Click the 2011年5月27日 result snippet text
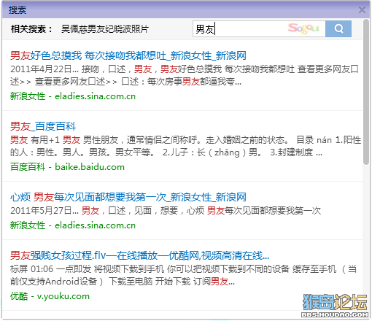 click(166, 210)
